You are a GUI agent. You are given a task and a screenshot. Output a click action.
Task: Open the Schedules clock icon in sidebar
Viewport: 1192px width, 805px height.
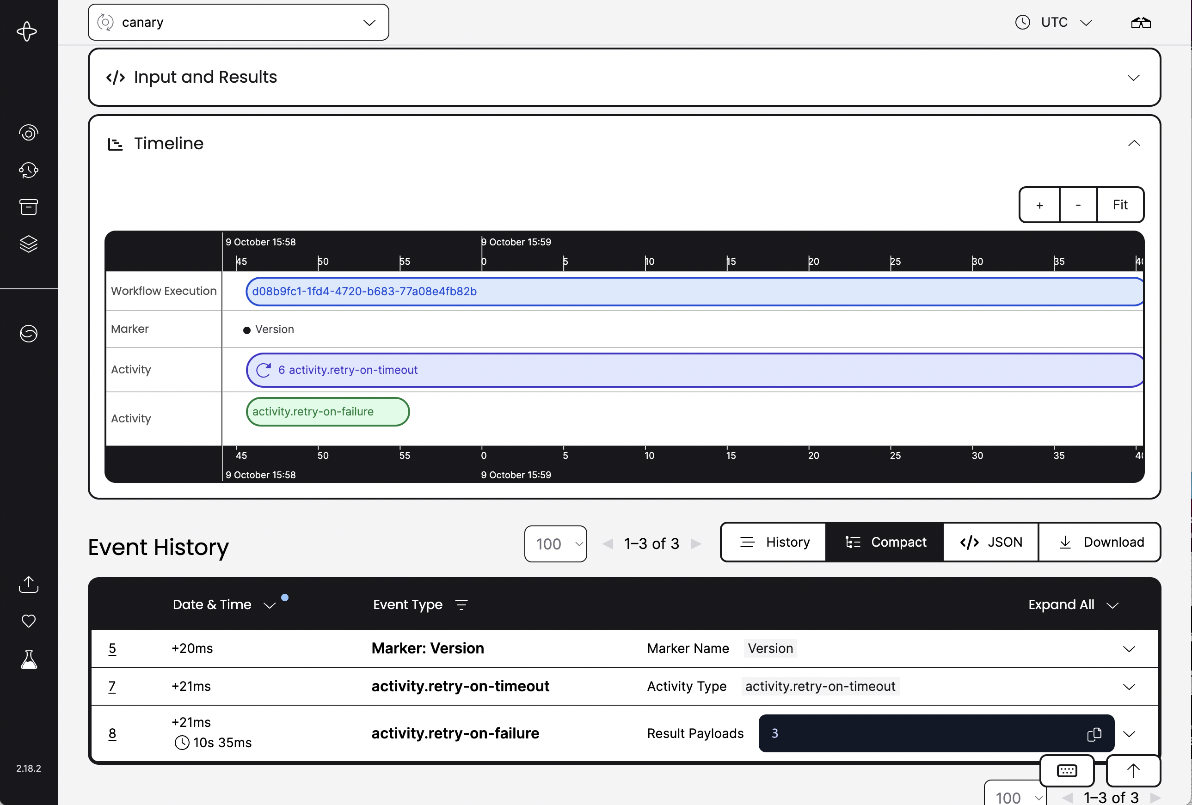click(x=29, y=170)
